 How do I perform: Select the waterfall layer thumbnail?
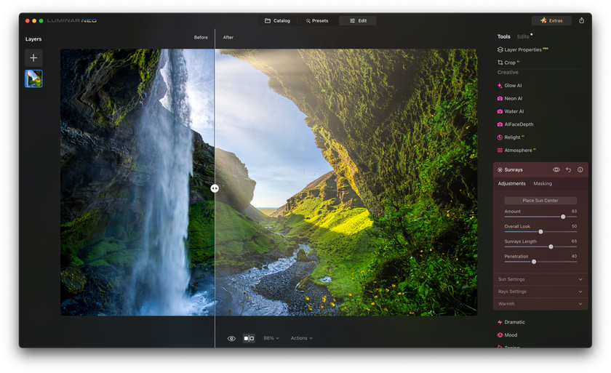click(33, 79)
